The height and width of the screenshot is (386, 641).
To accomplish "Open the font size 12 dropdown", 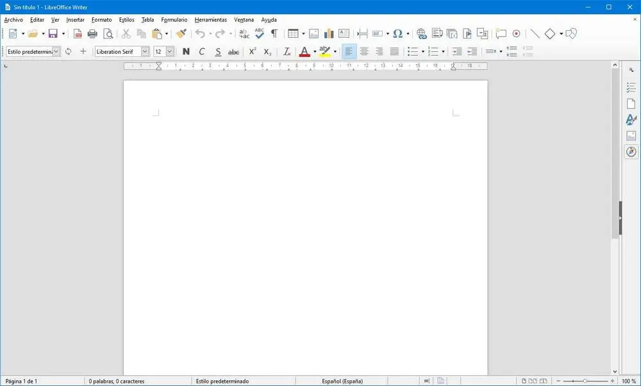I will click(170, 51).
